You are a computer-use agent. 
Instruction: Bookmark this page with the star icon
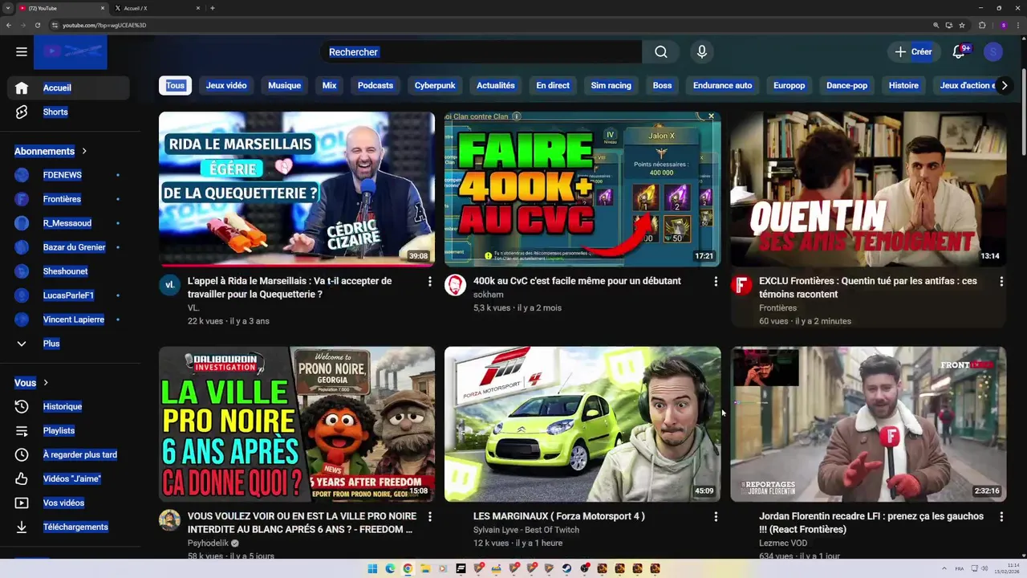(962, 25)
